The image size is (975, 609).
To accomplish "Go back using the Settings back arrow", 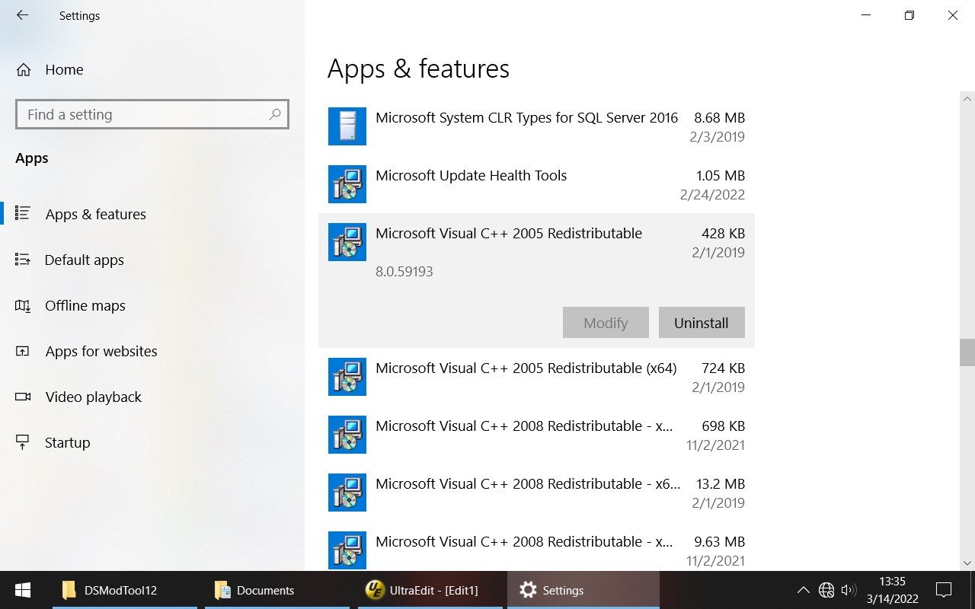I will pos(22,15).
